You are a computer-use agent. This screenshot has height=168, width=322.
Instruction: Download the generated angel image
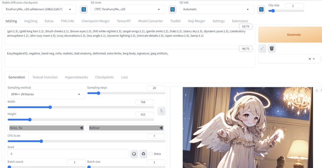point(317,90)
